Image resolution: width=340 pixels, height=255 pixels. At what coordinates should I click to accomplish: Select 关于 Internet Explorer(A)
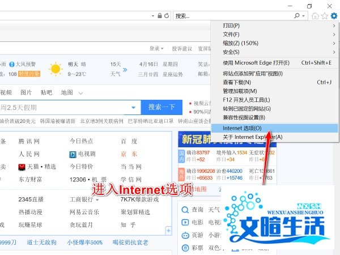274,137
